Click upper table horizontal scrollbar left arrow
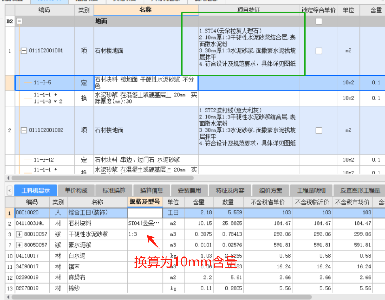 point(8,178)
